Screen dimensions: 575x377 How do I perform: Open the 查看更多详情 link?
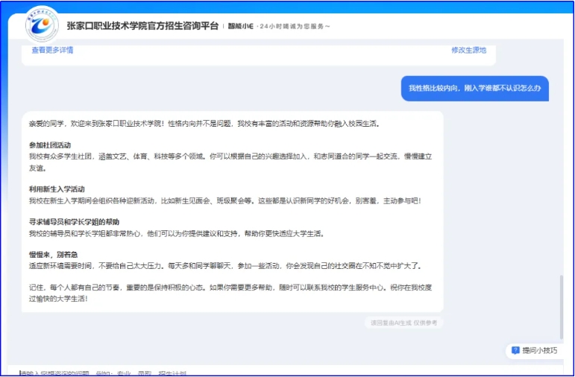tap(52, 50)
